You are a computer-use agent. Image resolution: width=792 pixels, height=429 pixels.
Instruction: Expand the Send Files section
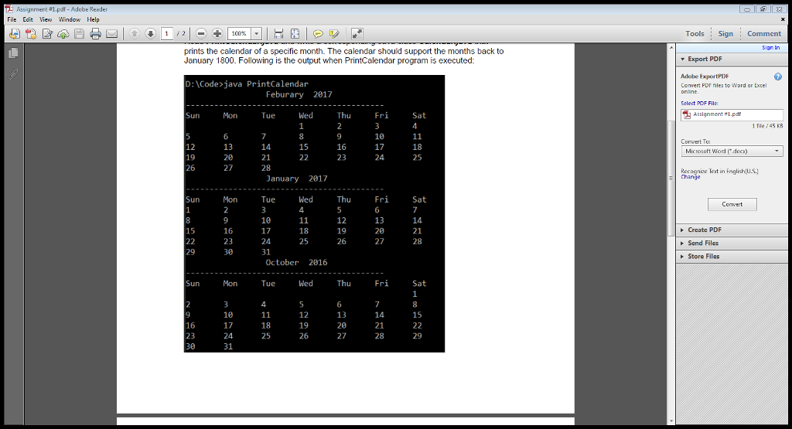tap(703, 243)
